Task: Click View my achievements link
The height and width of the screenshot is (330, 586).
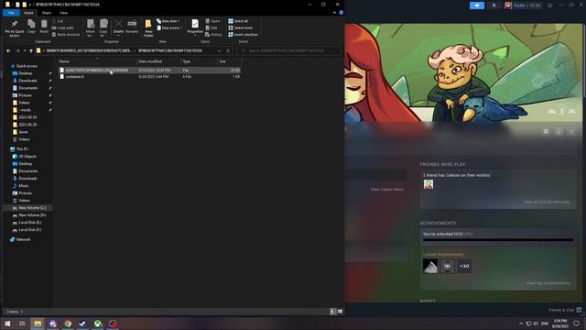Action: [x=548, y=283]
